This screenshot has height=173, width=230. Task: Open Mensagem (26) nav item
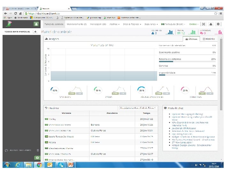coord(98,24)
